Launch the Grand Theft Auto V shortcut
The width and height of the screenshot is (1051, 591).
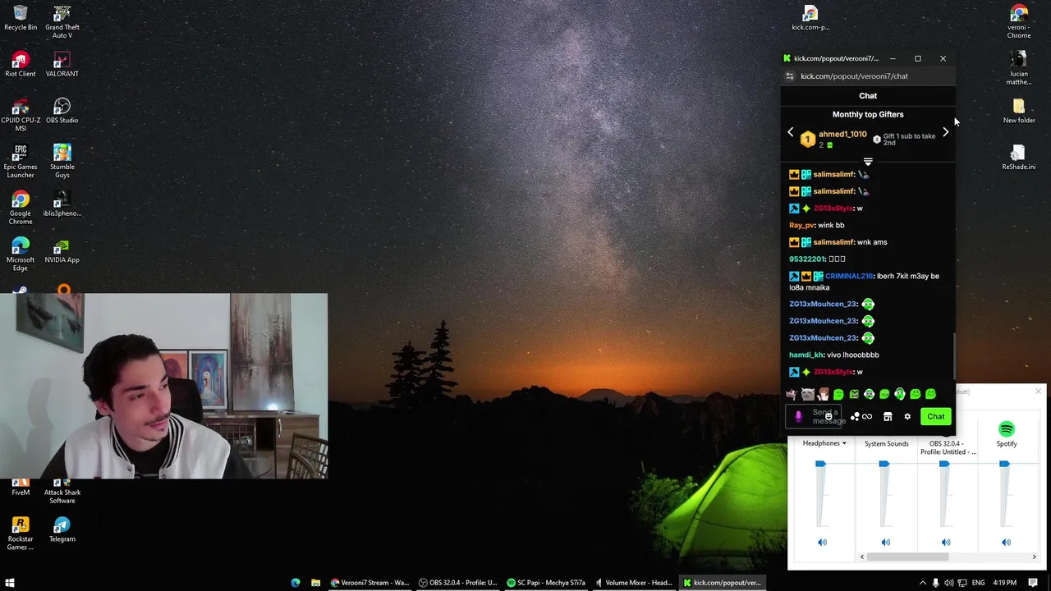coord(62,22)
